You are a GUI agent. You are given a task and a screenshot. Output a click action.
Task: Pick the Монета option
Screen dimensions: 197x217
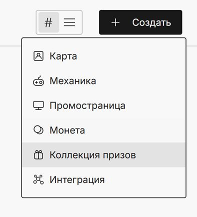click(103, 130)
